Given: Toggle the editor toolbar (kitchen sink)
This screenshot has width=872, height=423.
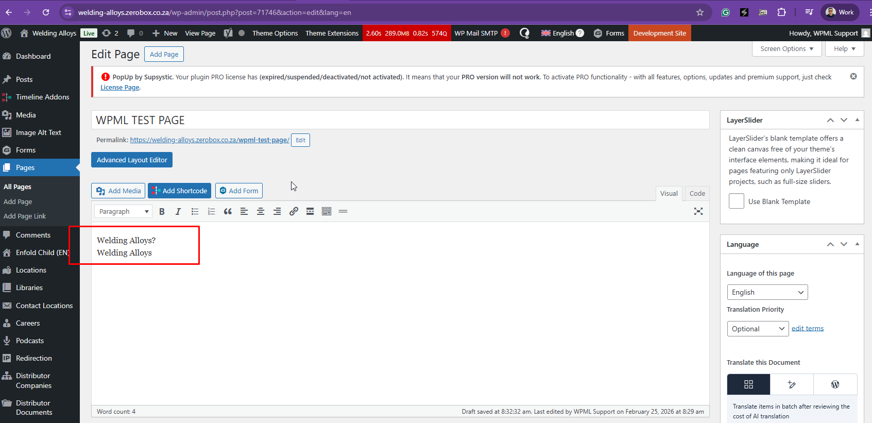Looking at the screenshot, I should (327, 211).
